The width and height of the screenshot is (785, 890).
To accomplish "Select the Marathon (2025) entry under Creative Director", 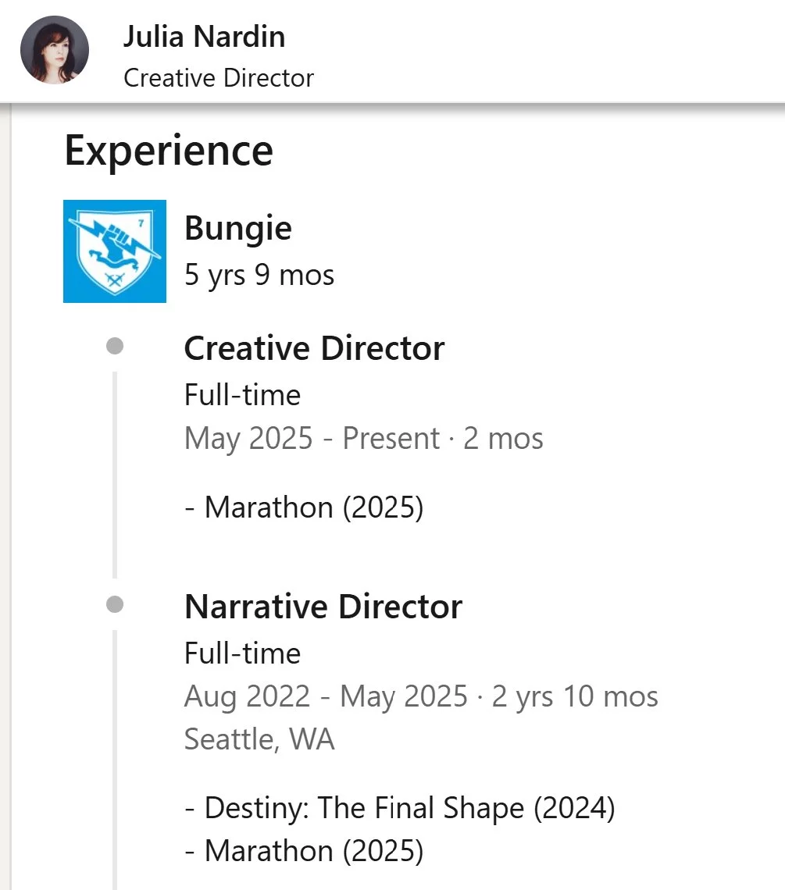I will (304, 508).
